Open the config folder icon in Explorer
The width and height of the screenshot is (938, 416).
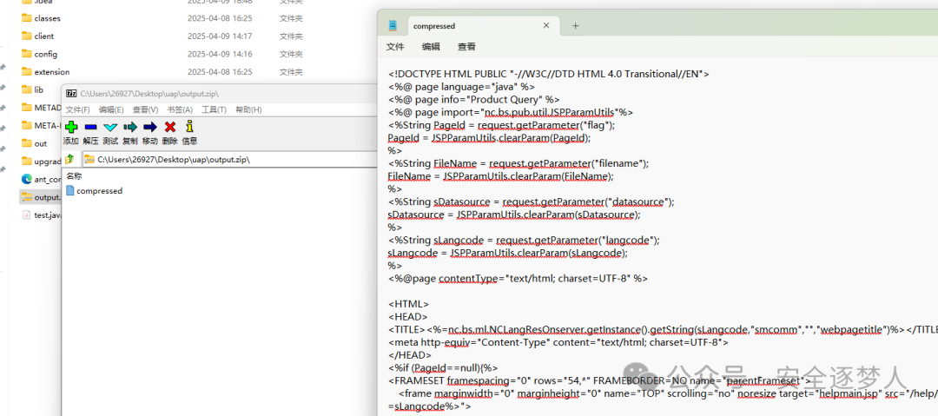26,54
